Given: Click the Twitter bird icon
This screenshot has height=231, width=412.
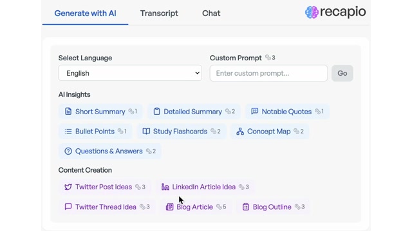Looking at the screenshot, I should click(68, 187).
